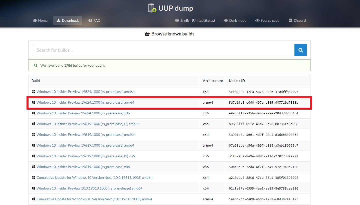Focus the Search for builds field
This screenshot has height=205, width=360.
pos(163,50)
